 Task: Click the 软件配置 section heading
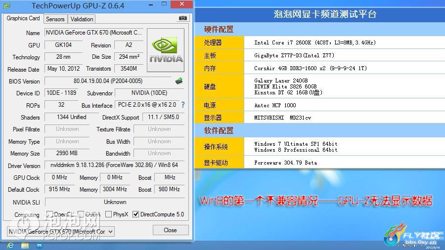tap(219, 130)
